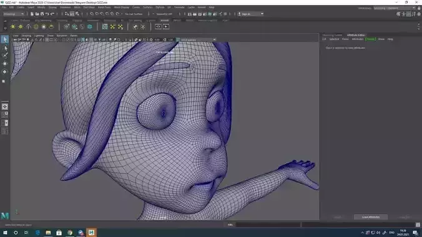Activate the Paint Selection tool
The width and height of the screenshot is (422, 237).
pos(5,56)
